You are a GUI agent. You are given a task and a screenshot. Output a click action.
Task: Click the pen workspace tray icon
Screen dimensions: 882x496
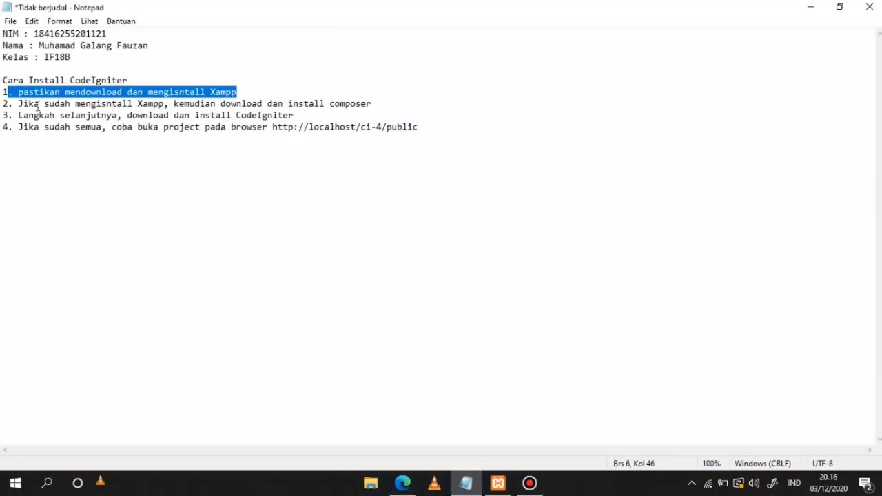coord(772,483)
